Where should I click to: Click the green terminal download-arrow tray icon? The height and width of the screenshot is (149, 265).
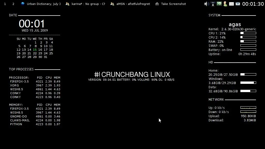[219, 4]
